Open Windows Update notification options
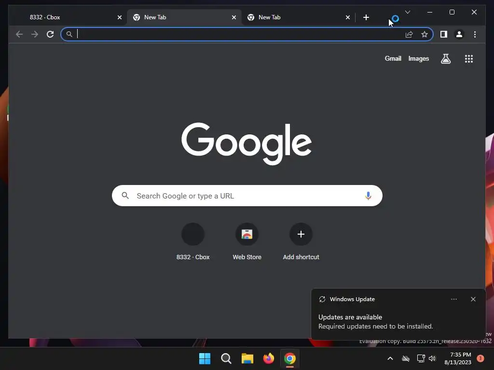 [453, 299]
